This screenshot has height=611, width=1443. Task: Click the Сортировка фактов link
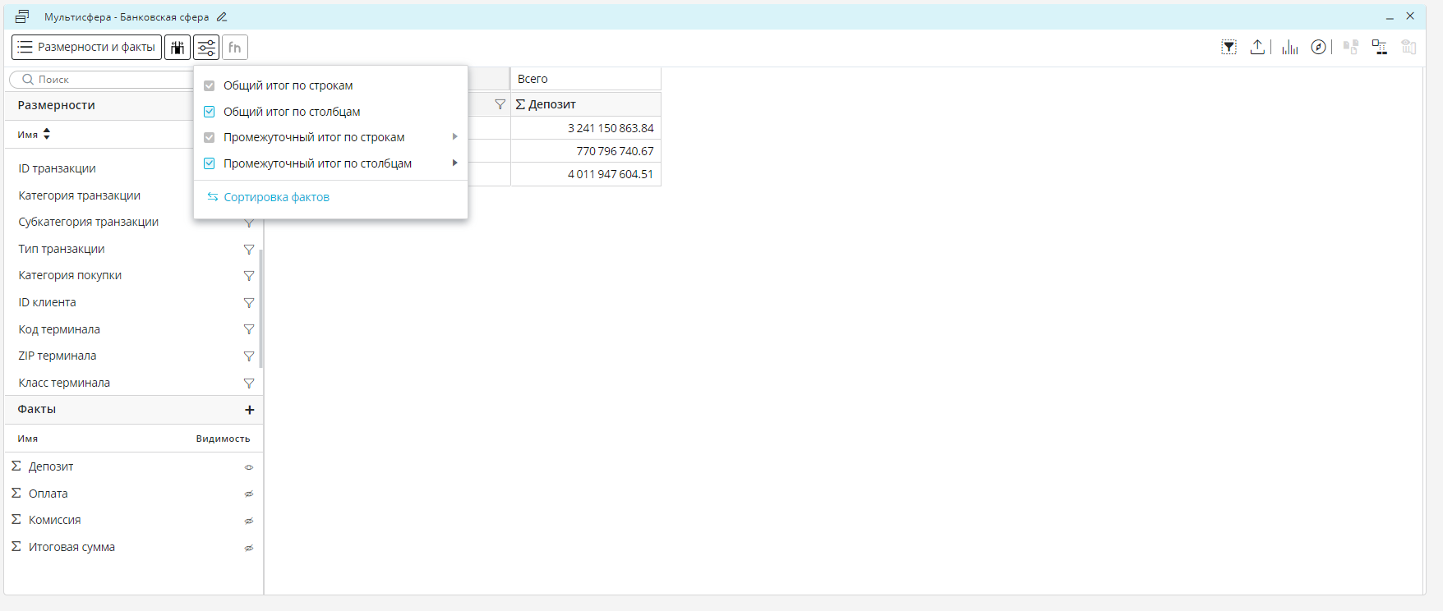coord(276,197)
